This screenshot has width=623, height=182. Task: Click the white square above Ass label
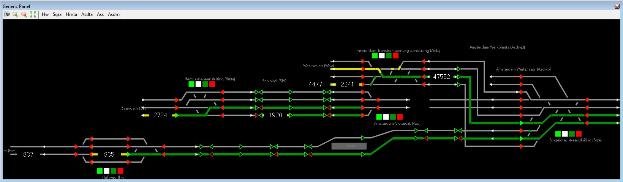386,117
